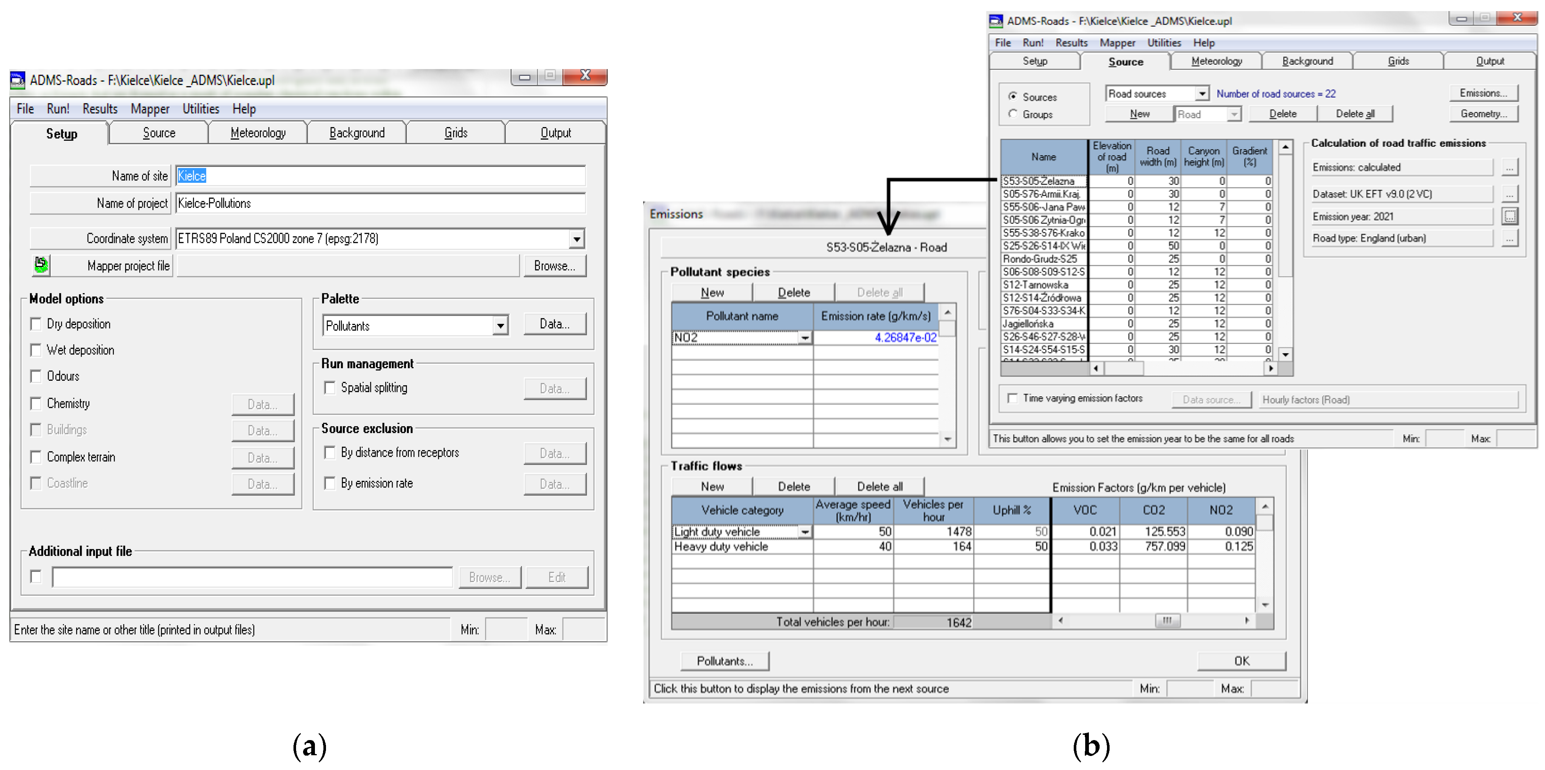Click ADMS-Roads app icon in Setup window titlebar
The image size is (1545, 770).
18,80
